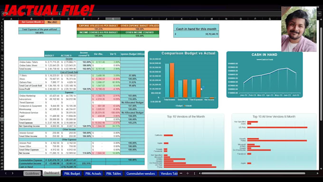
Task: Open the P&L Tables sheet tab
Action: tap(114, 173)
